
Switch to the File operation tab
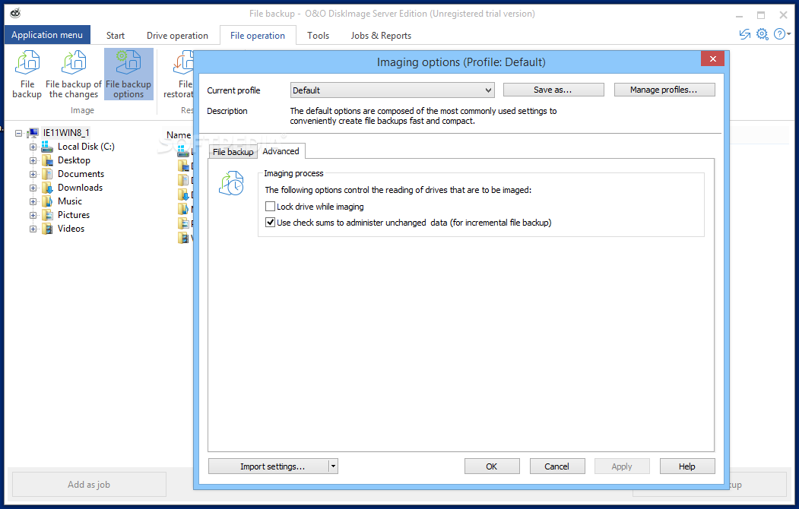pos(257,36)
